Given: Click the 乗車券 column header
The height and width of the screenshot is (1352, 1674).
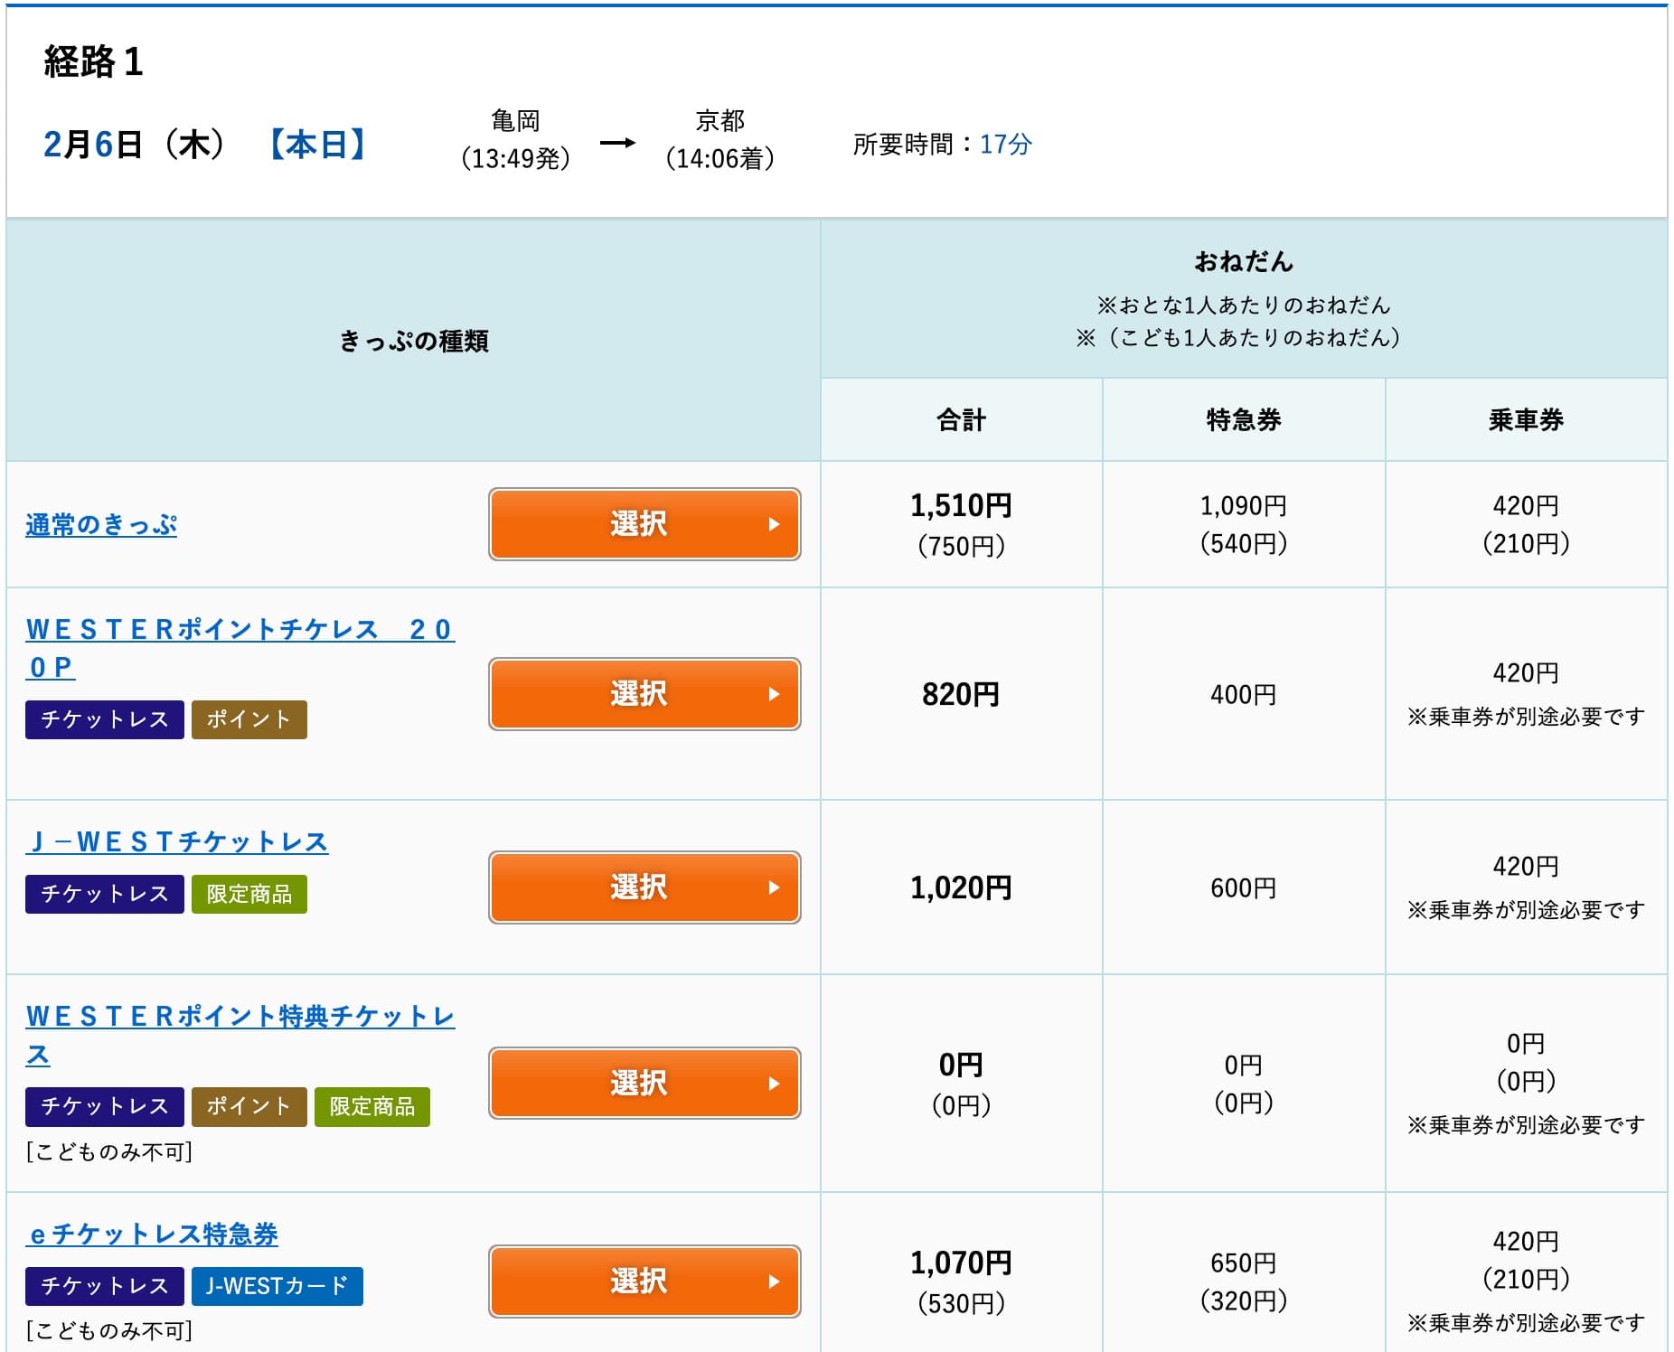Looking at the screenshot, I should pyautogui.click(x=1526, y=419).
